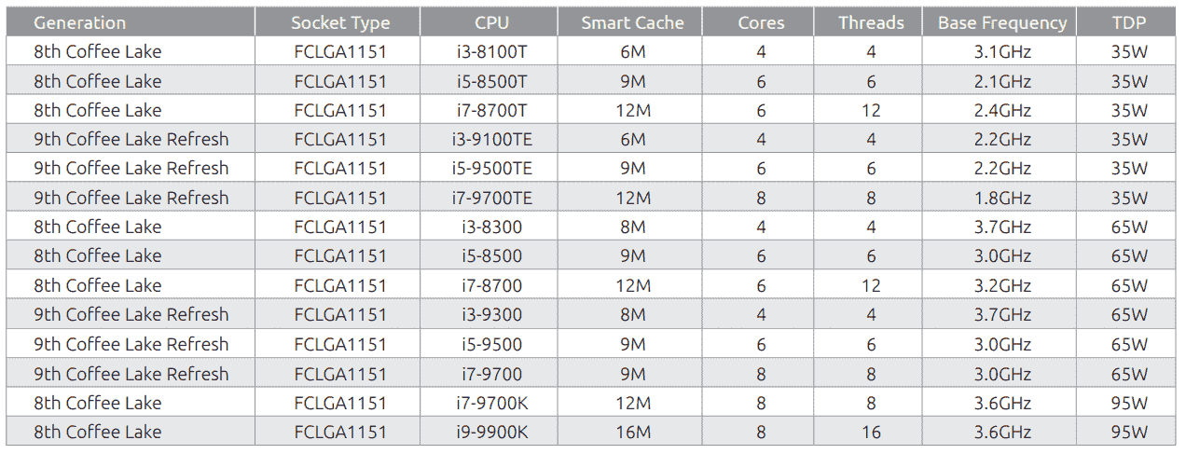Select the Base Frequency column header

coord(1002,22)
